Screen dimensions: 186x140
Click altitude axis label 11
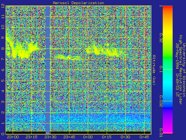[3, 16]
